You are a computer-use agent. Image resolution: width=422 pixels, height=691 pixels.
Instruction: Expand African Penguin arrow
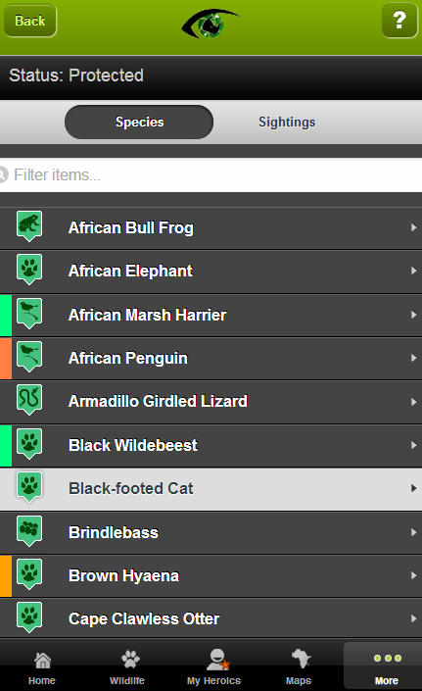413,358
